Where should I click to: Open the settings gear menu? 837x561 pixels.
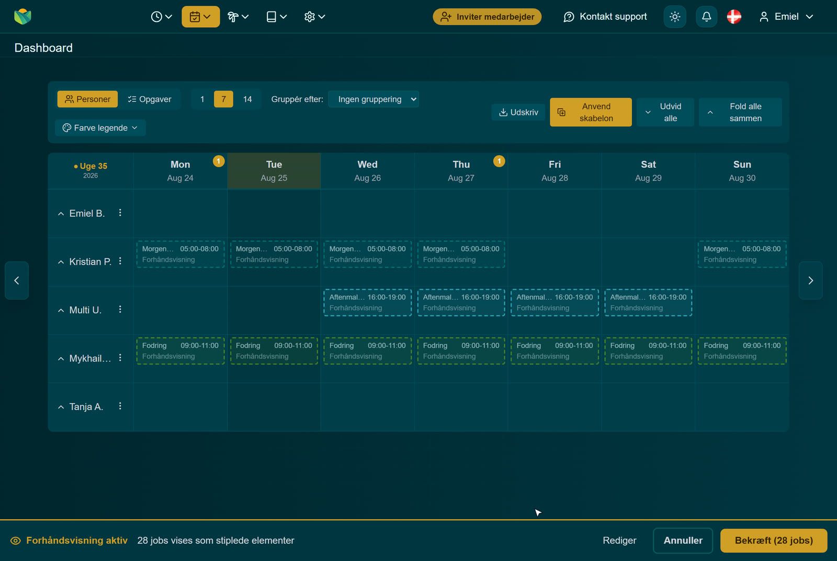pyautogui.click(x=314, y=17)
